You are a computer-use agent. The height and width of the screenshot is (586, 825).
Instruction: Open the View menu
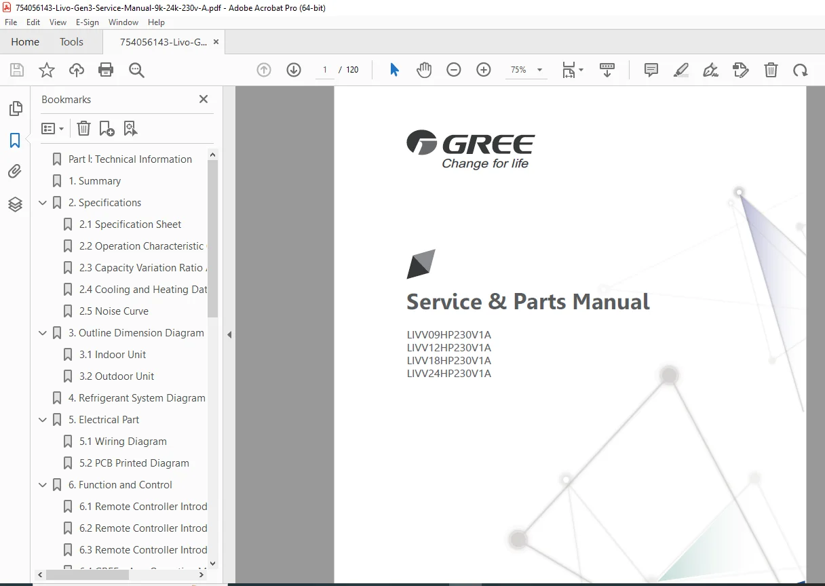point(58,22)
